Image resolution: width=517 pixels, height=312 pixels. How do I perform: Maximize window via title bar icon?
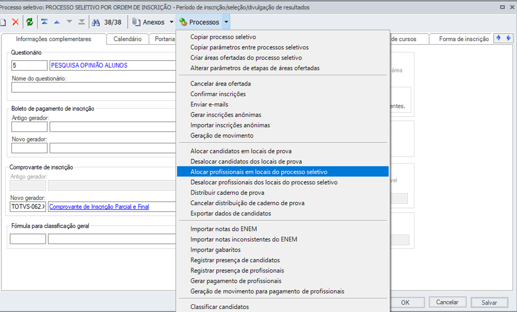pos(502,7)
